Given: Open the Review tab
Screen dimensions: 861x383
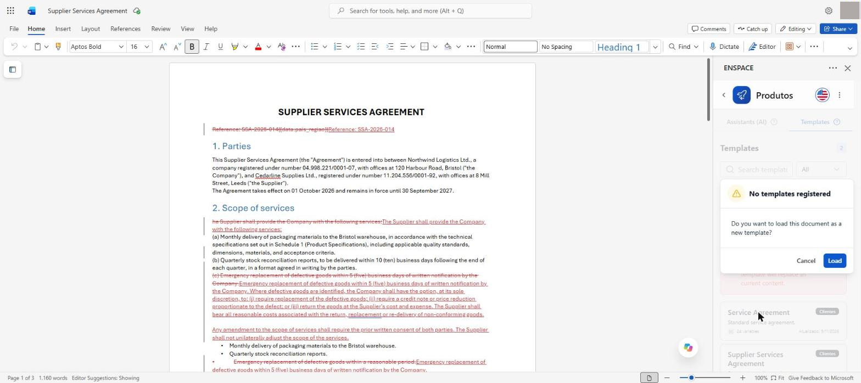Looking at the screenshot, I should 161,29.
